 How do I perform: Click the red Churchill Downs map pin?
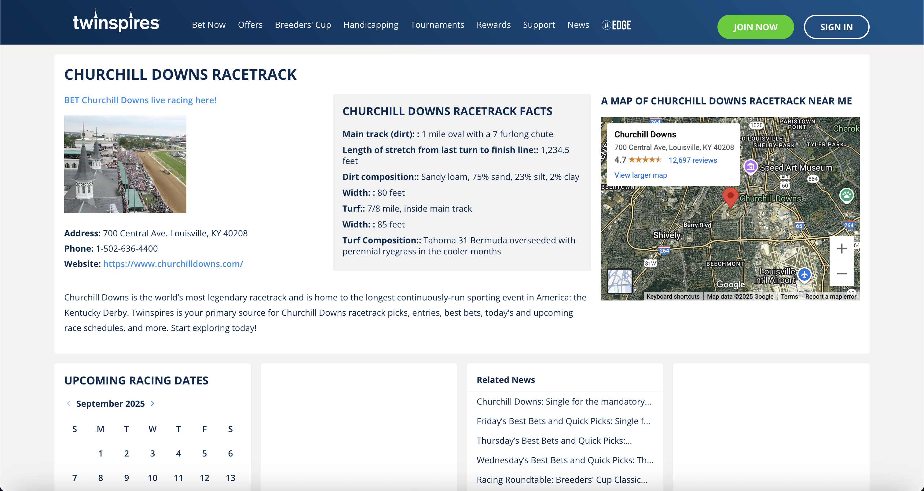click(x=730, y=196)
